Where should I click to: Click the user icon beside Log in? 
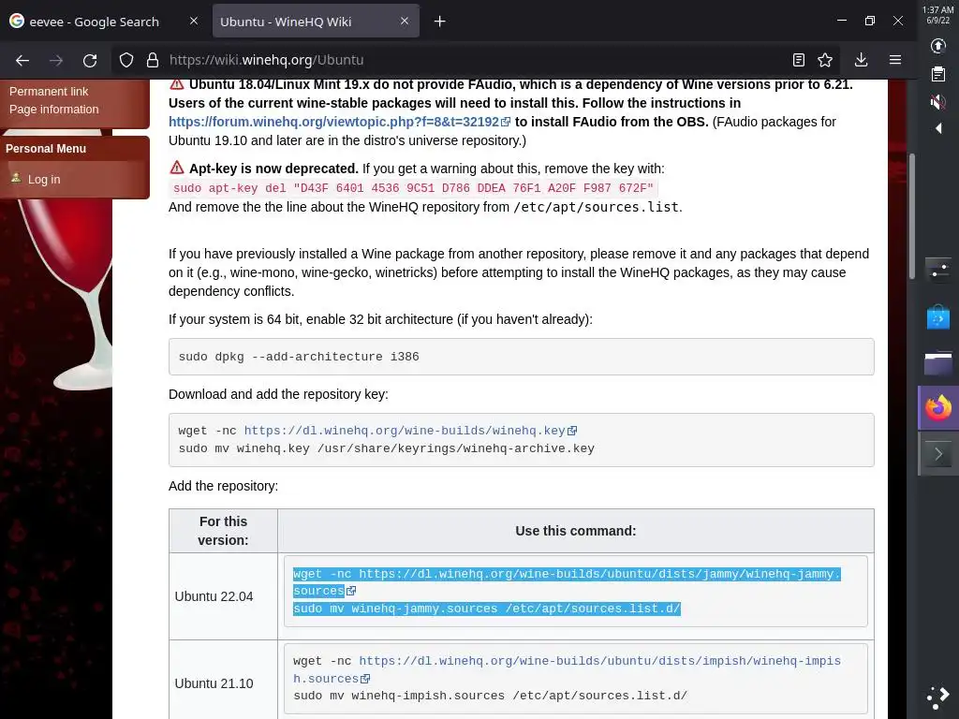click(16, 178)
